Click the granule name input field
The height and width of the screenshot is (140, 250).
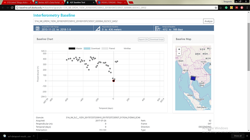pos(118,21)
